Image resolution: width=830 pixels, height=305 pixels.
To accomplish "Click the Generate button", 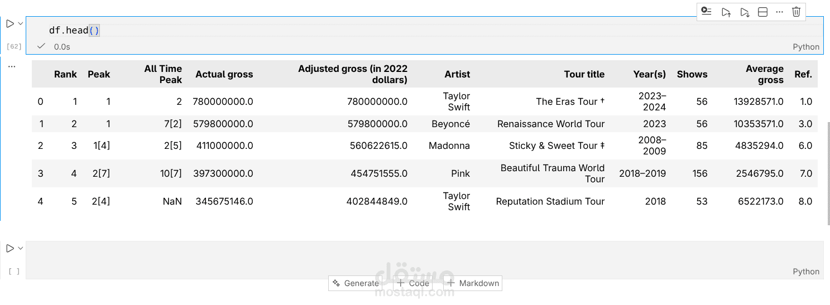I will tap(356, 283).
